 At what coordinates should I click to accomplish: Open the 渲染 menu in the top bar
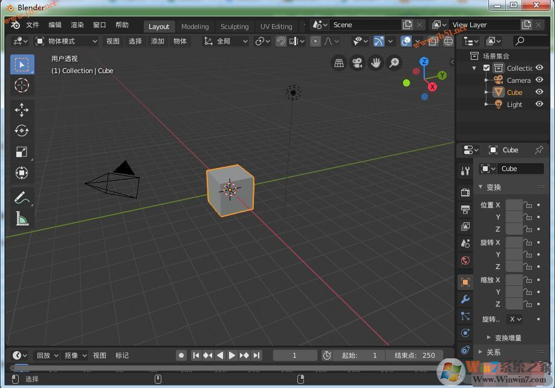pos(77,25)
